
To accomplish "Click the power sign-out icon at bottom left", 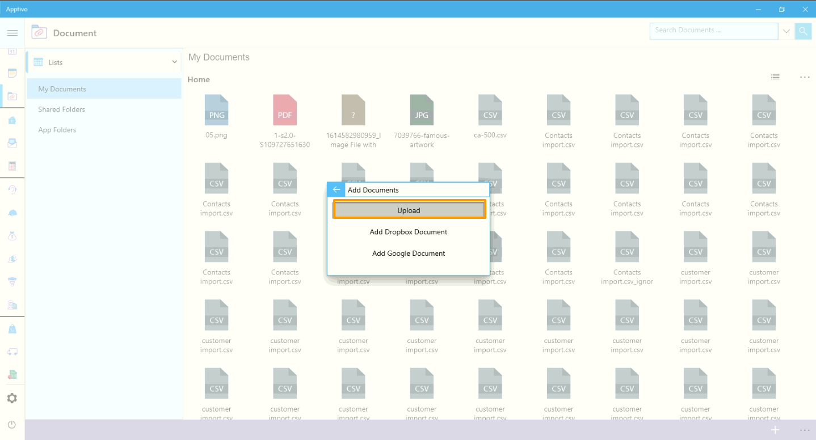I will 12,424.
